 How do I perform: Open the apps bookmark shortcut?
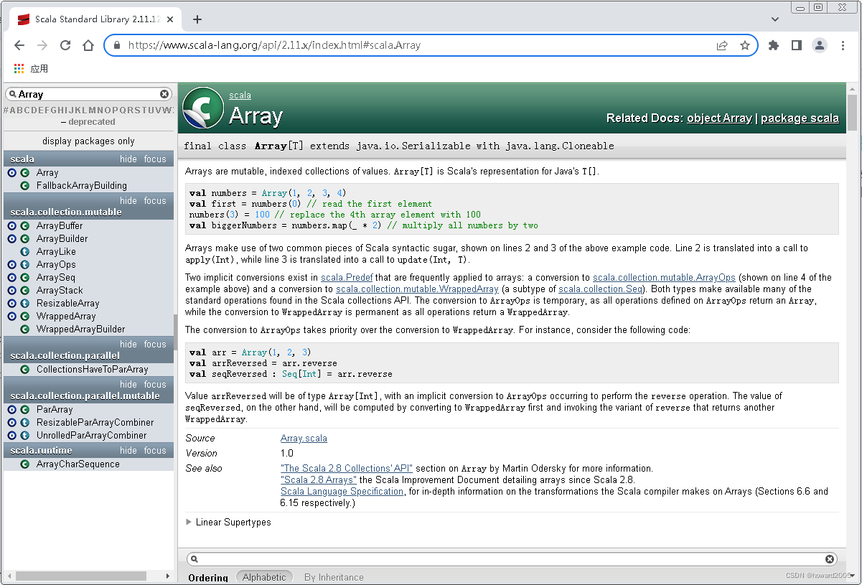click(x=31, y=69)
